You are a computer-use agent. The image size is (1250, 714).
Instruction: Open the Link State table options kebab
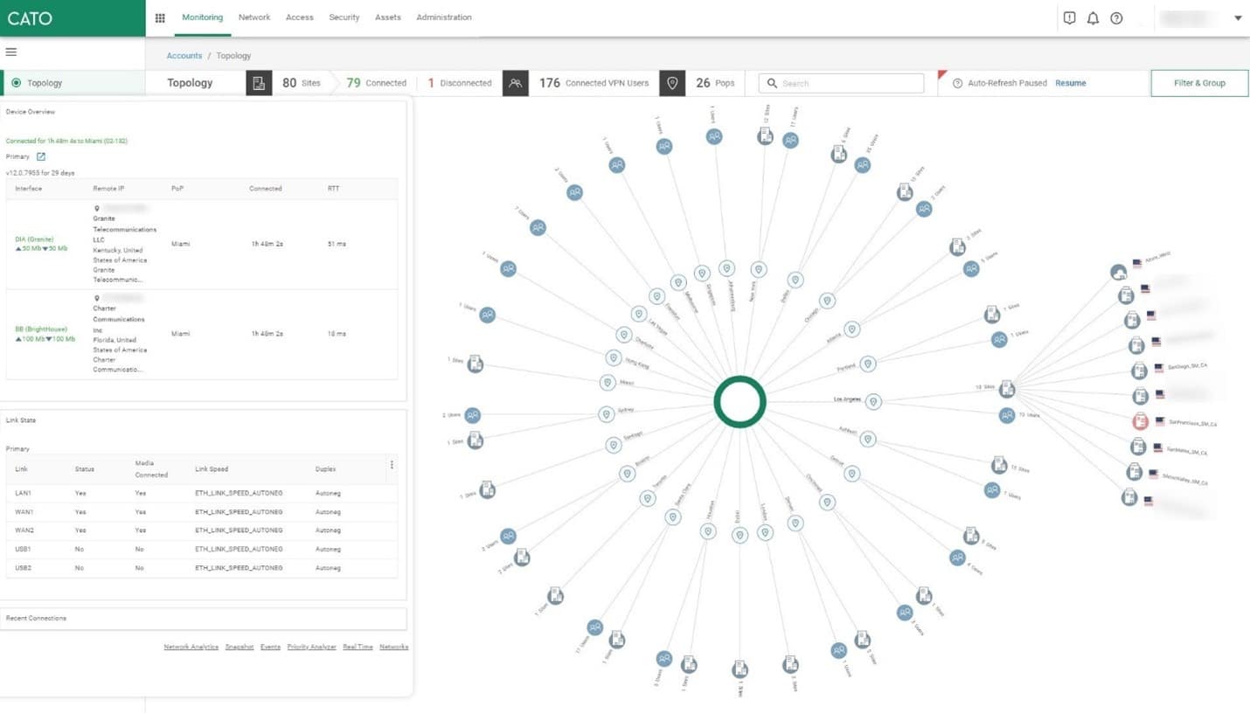pyautogui.click(x=392, y=465)
